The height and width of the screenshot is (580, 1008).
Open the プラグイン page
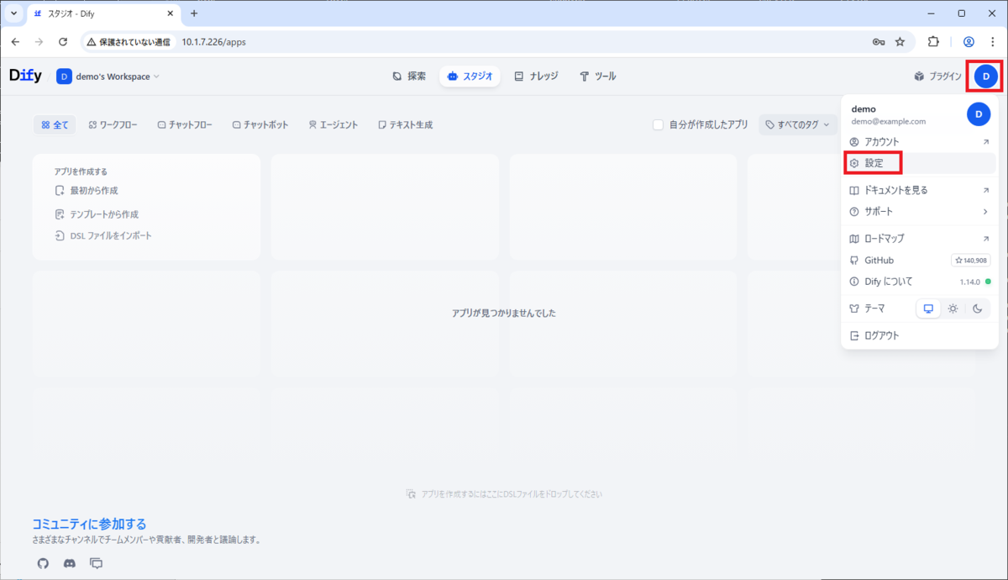click(x=937, y=76)
